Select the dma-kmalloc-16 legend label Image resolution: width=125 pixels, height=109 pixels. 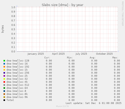tap(17, 64)
